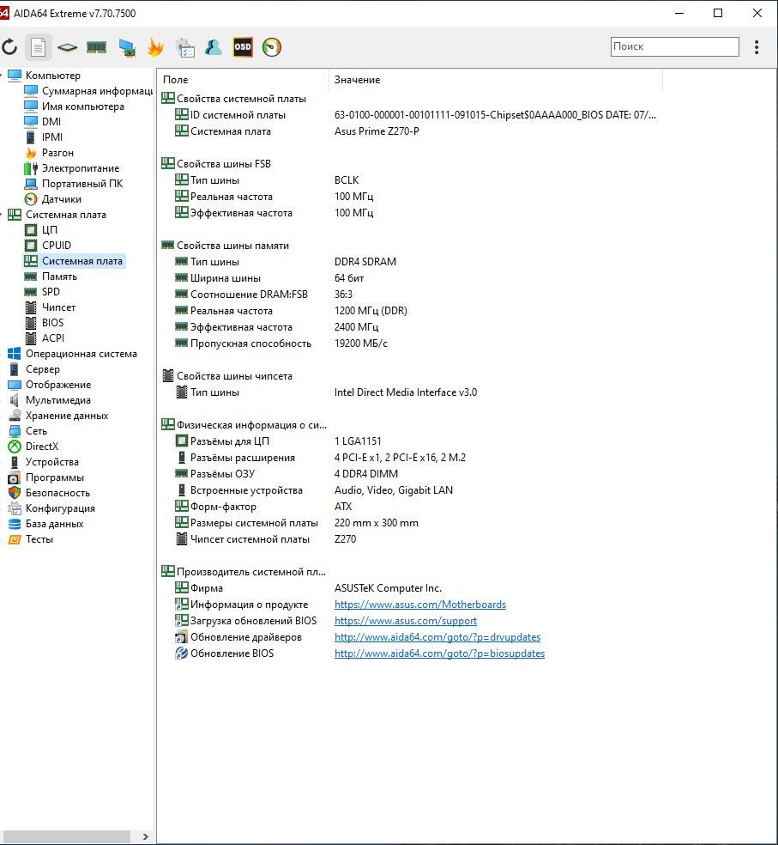Click the DirectX Xbox icon in tree
This screenshot has height=845, width=778.
15,447
